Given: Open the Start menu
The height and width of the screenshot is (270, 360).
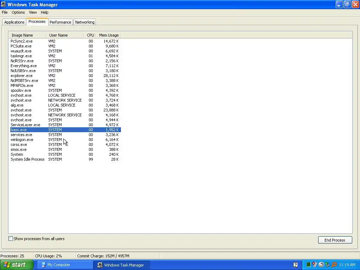Looking at the screenshot, I should click(x=17, y=265).
